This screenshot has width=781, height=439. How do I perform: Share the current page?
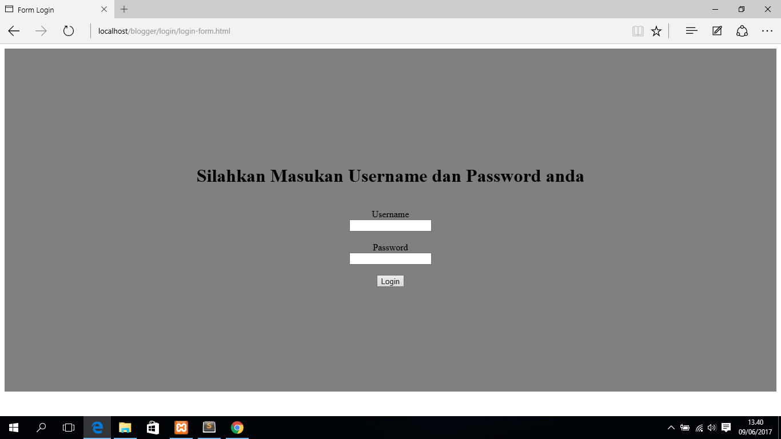point(742,31)
